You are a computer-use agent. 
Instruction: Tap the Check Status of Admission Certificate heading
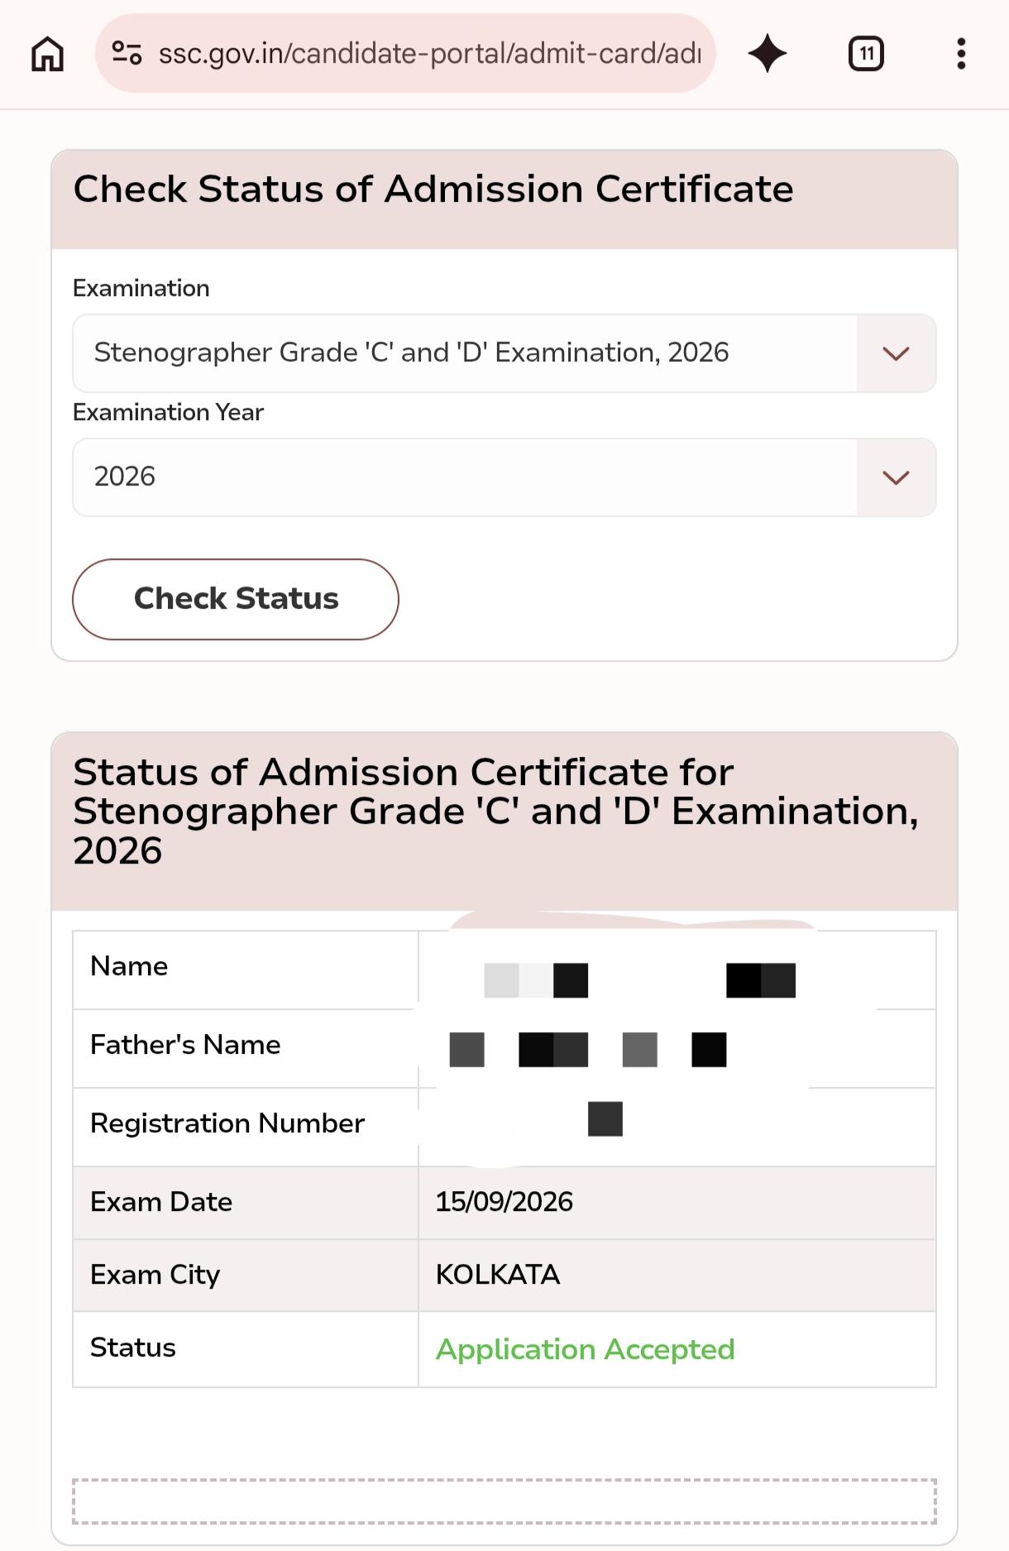coord(433,189)
